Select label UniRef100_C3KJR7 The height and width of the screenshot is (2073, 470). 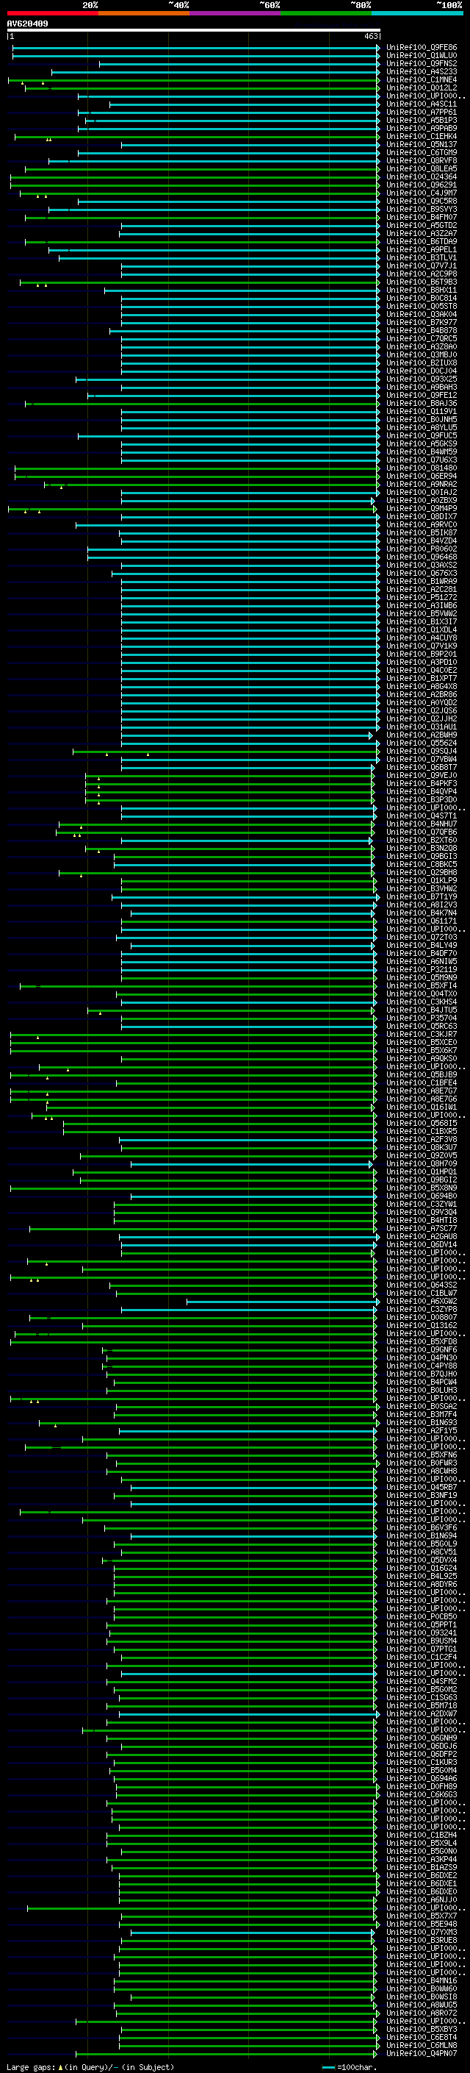click(x=421, y=1034)
